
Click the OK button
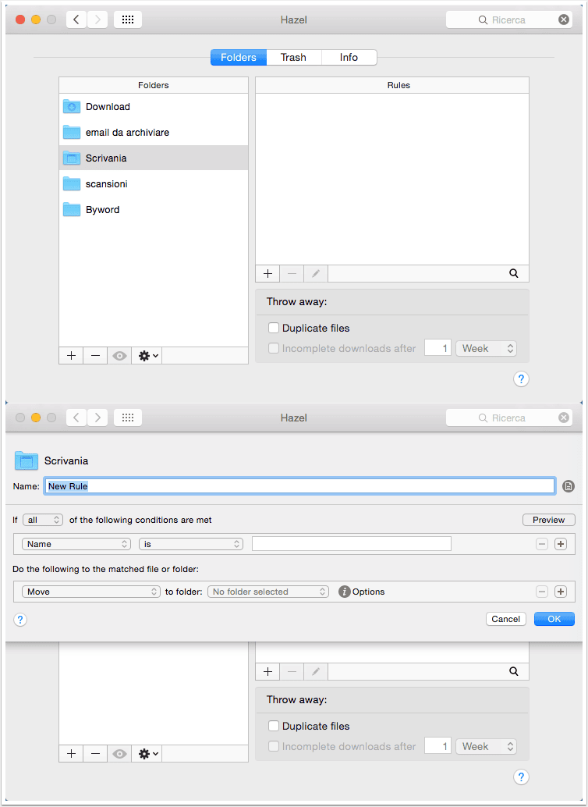[x=554, y=619]
